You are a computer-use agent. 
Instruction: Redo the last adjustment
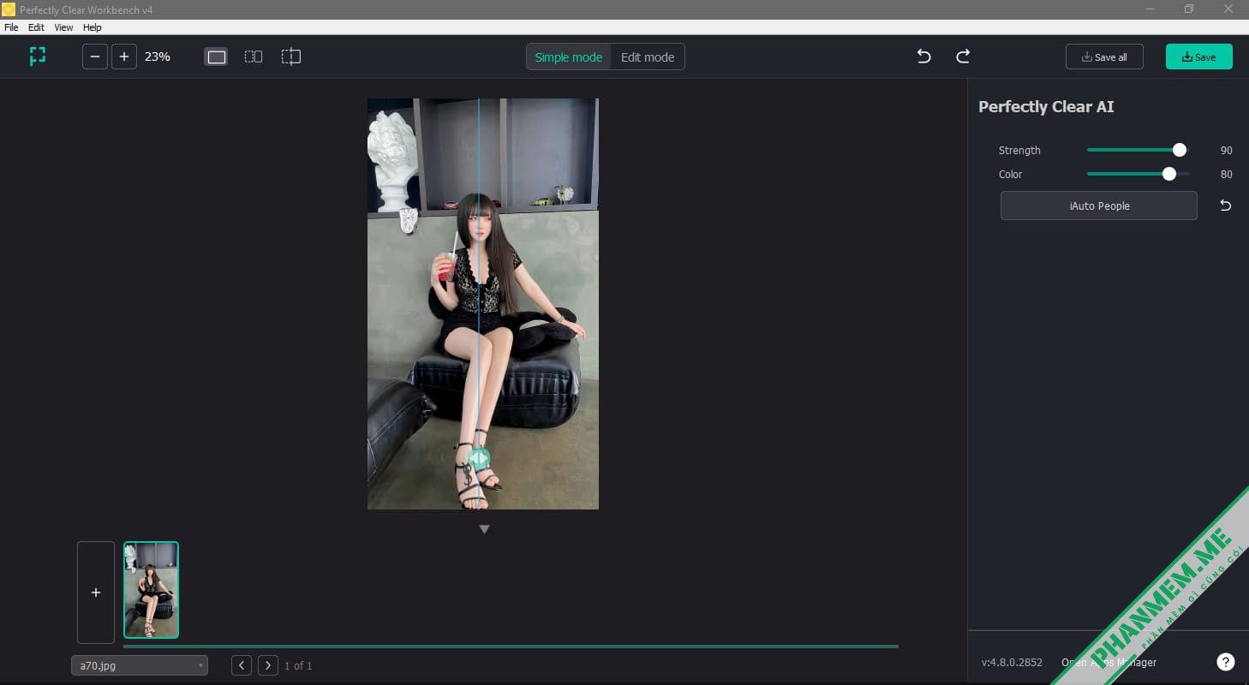(963, 57)
